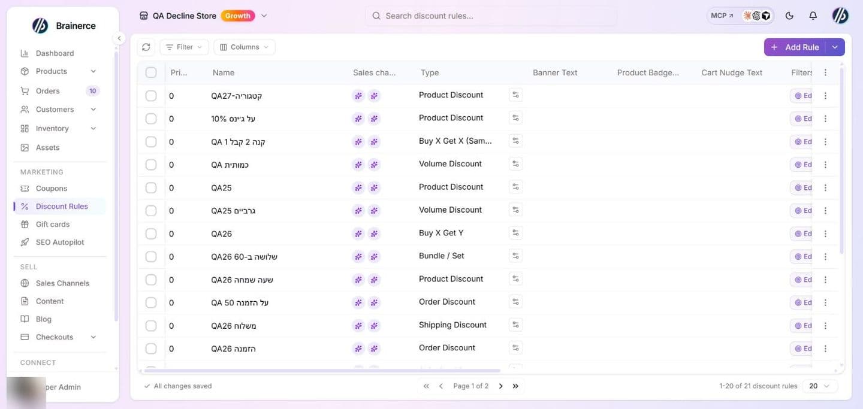Click the orange Claude starburst icon in MCP pill
This screenshot has width=863, height=409.
coord(747,16)
